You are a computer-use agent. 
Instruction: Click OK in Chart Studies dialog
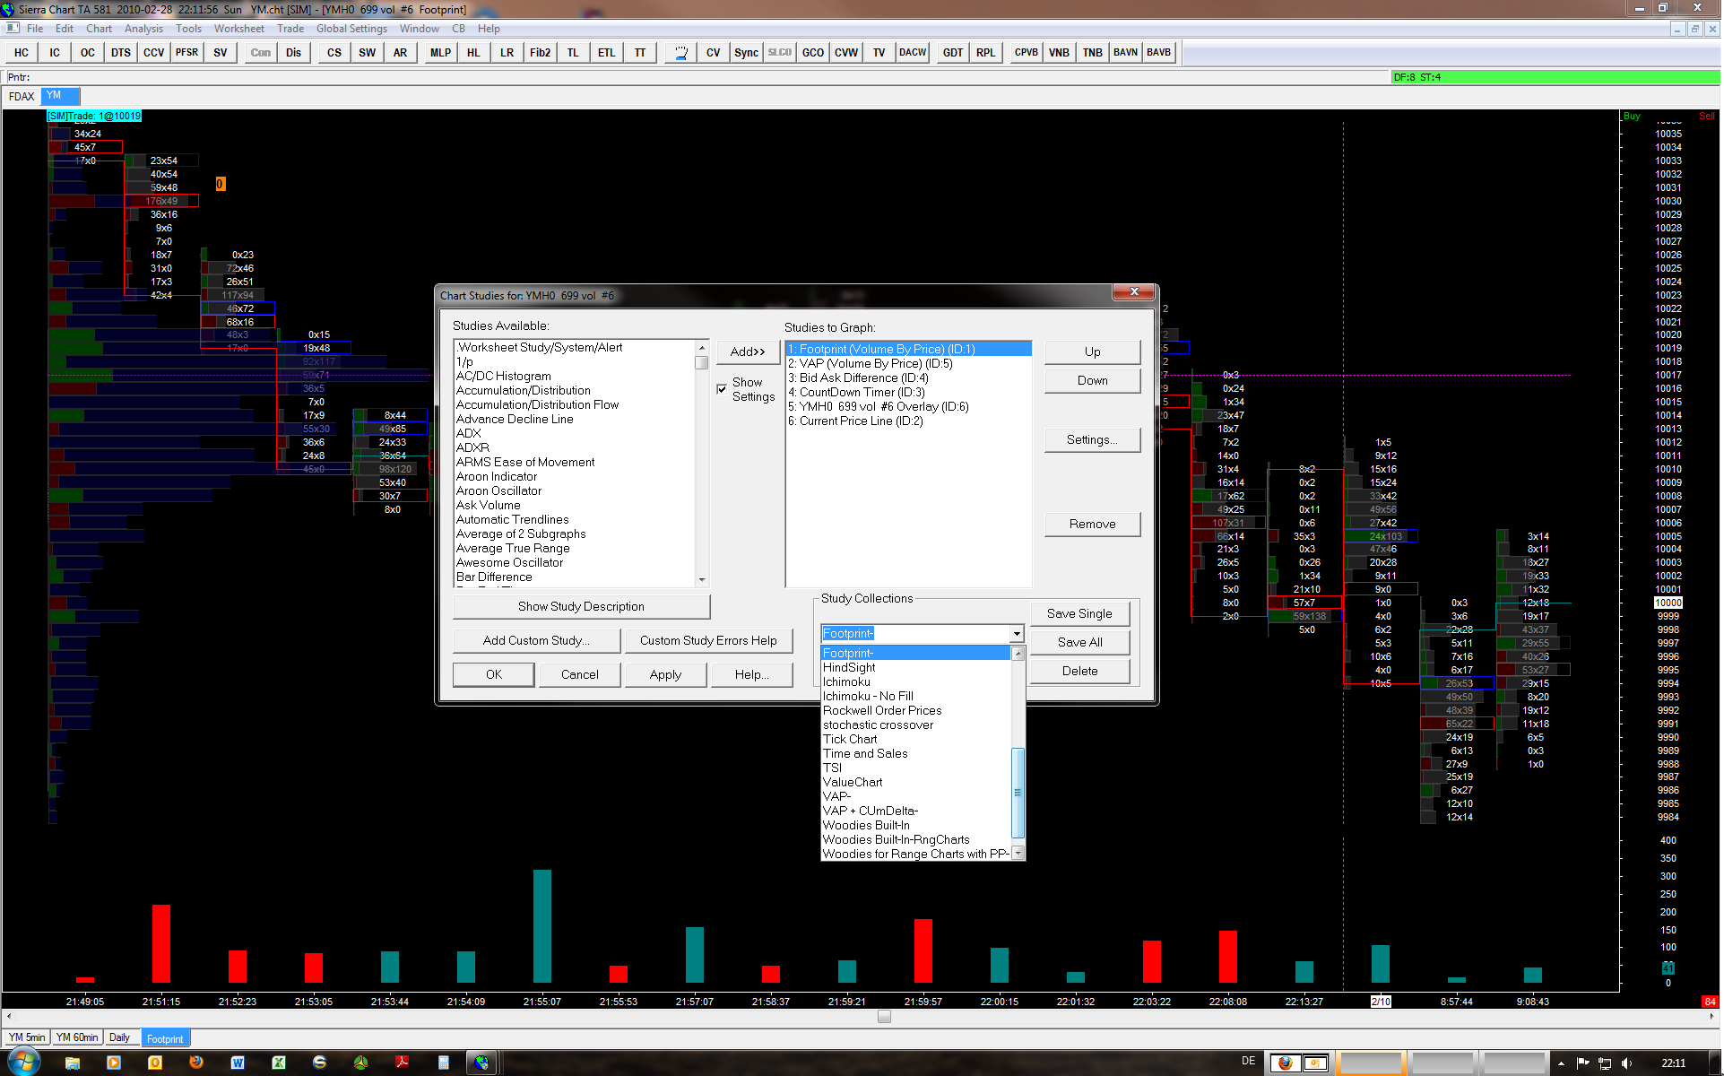coord(494,675)
